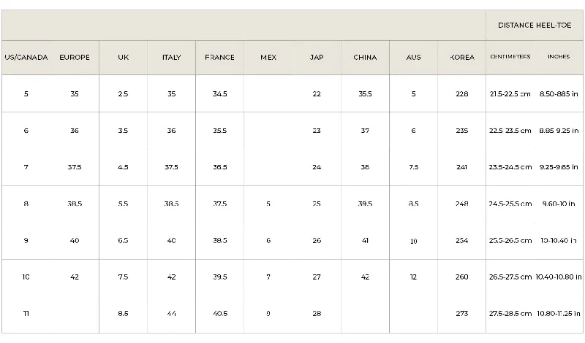Select the 10.80-11.25 in measurement
The height and width of the screenshot is (343, 585).
559,314
